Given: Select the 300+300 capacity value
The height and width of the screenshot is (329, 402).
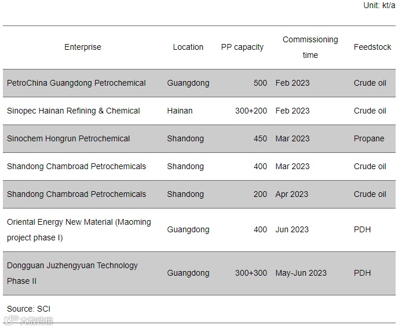Looking at the screenshot, I should click(251, 273).
